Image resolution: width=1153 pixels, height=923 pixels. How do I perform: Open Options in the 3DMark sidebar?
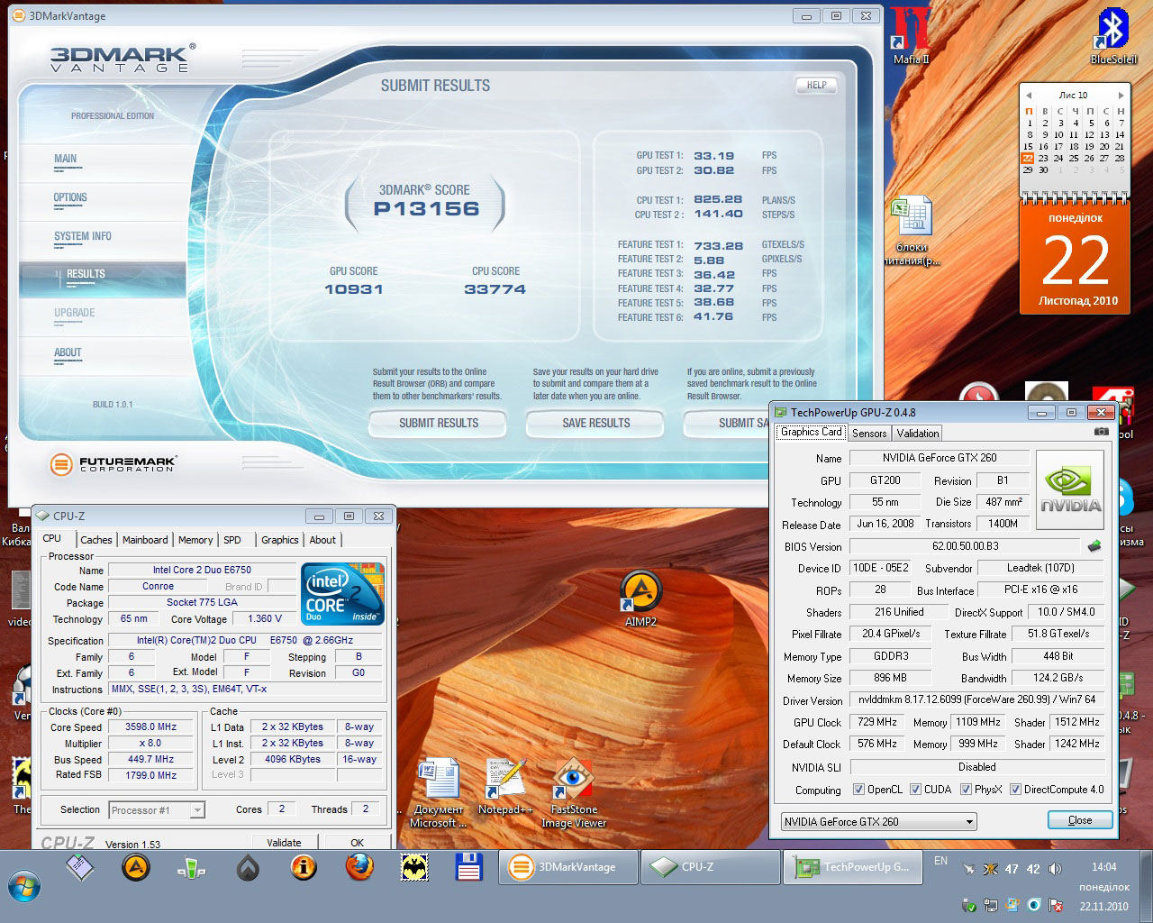coord(70,197)
